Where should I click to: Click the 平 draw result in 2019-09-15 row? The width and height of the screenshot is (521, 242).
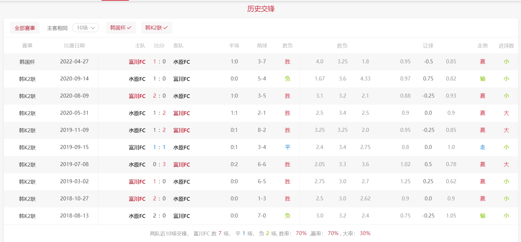(x=287, y=147)
